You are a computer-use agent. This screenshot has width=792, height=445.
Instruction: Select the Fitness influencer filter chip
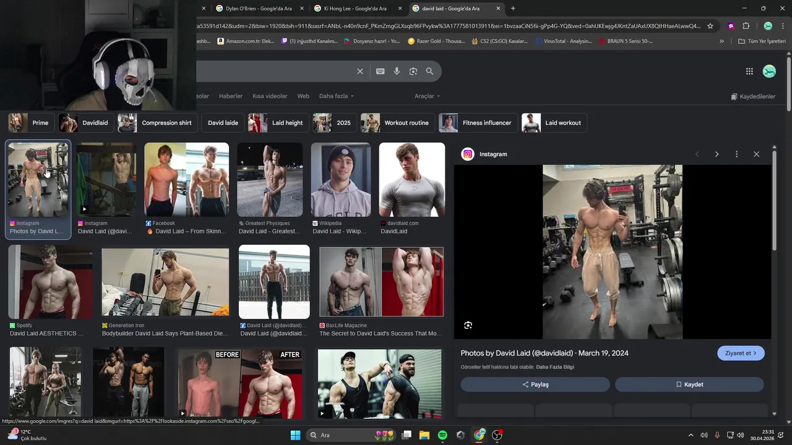click(478, 122)
